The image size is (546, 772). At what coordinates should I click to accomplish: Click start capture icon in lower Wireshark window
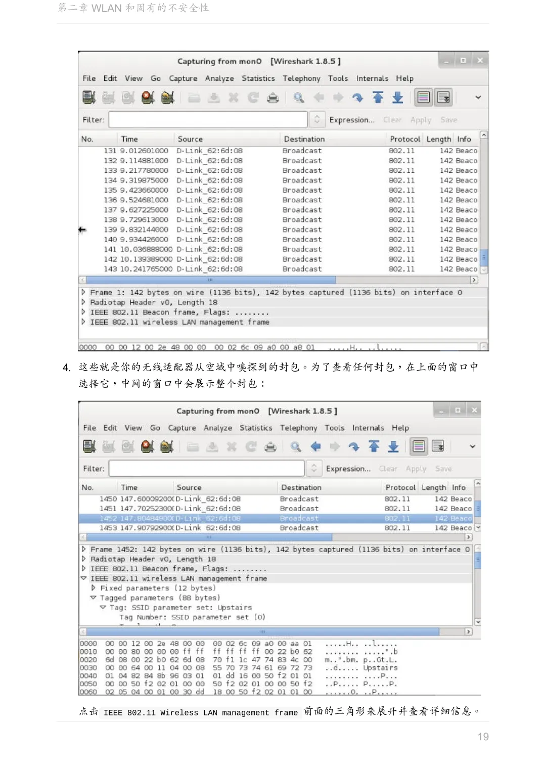coord(128,446)
